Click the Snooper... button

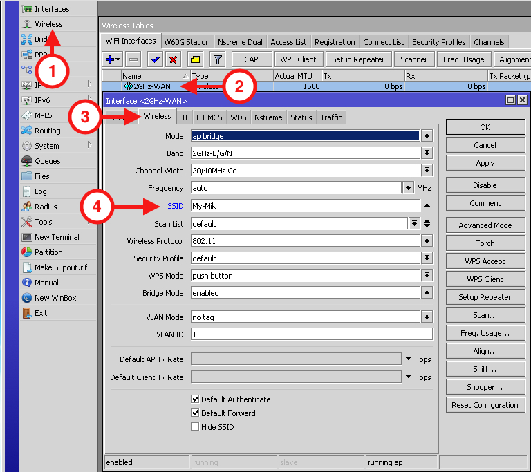tap(485, 387)
